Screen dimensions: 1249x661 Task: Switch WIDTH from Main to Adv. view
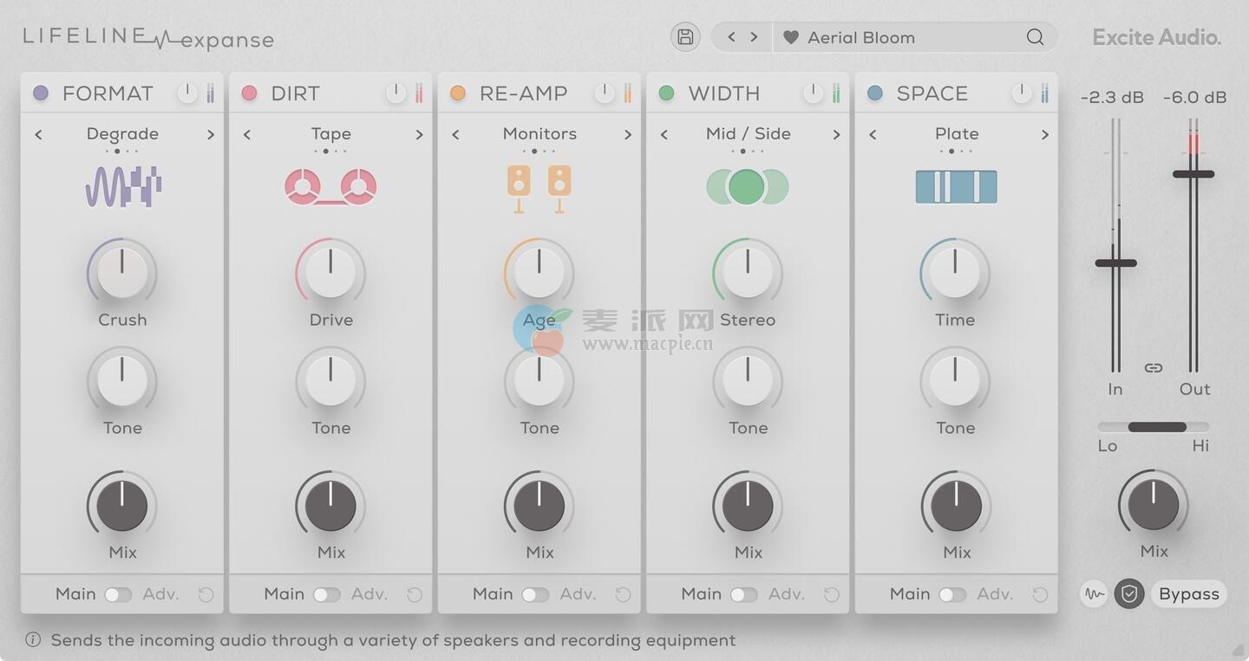744,594
